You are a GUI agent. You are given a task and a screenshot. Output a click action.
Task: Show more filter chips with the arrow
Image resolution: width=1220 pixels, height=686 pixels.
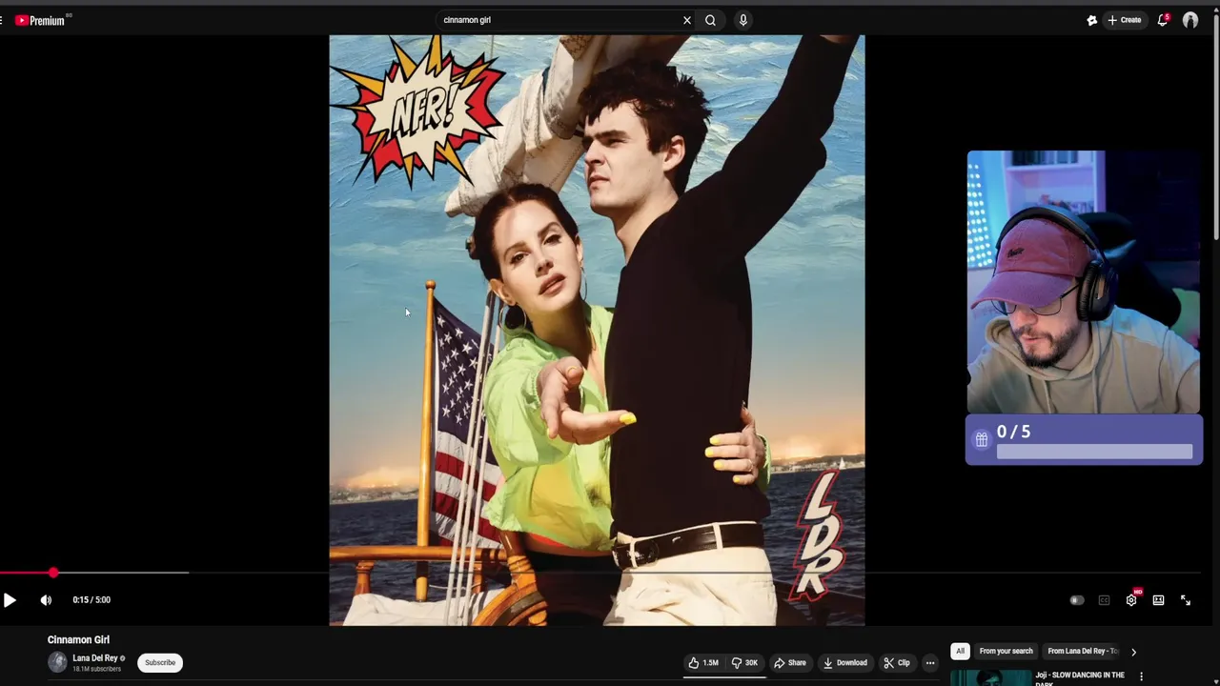pos(1133,652)
